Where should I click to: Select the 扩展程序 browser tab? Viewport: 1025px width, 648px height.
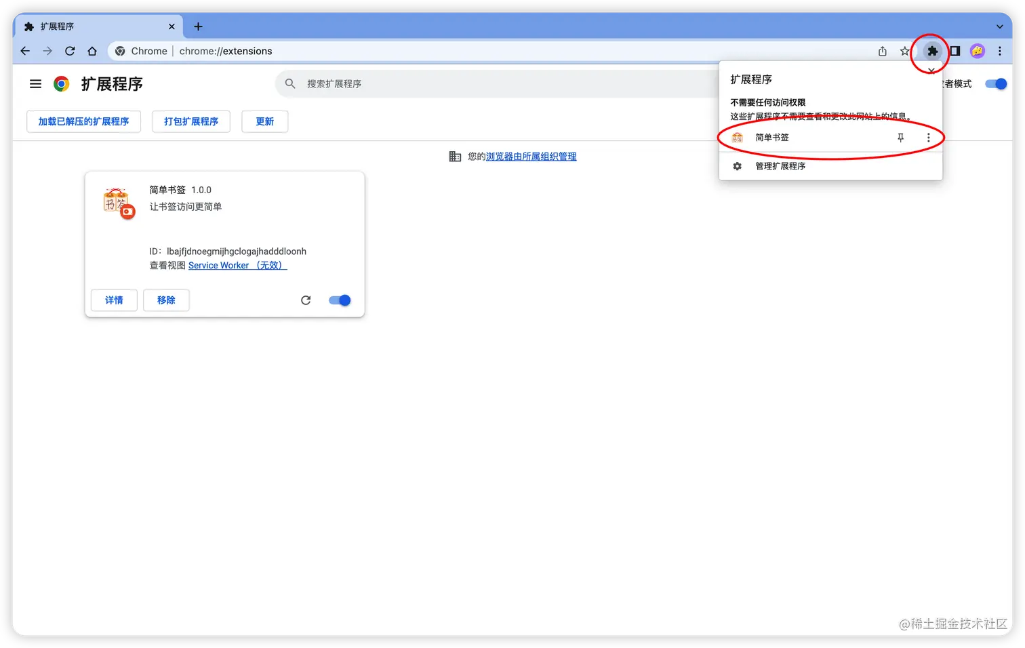tap(98, 26)
